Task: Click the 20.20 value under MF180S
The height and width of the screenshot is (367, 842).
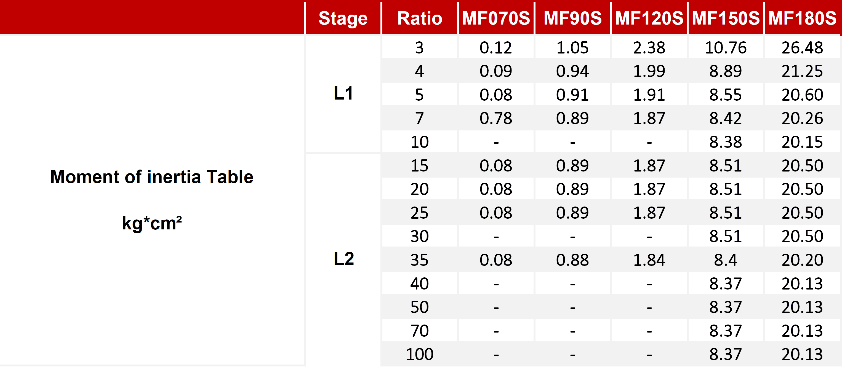Action: (x=802, y=260)
